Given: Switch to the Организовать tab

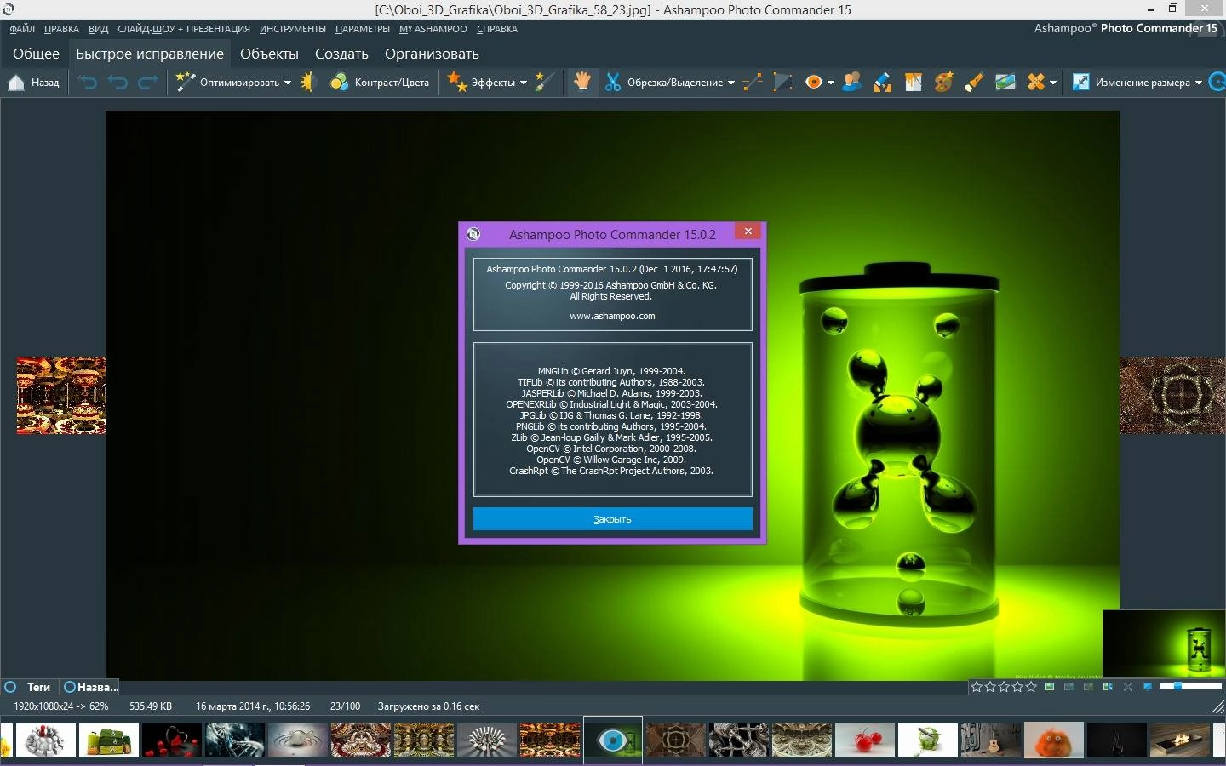Looking at the screenshot, I should (432, 54).
